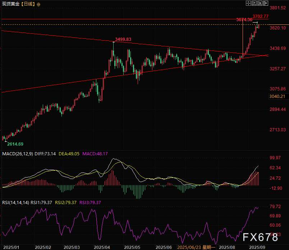Viewport: 289px width, 250px height.
Task: Click the shift-right chart icon
Action: [266, 3]
